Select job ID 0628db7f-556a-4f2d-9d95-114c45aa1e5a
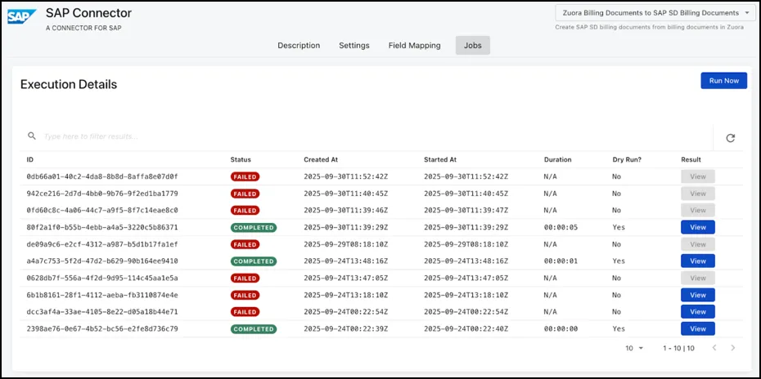761x379 pixels. [x=102, y=278]
